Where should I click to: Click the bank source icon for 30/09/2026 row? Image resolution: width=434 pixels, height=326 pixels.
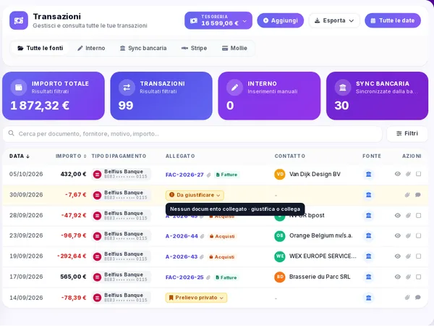point(368,195)
